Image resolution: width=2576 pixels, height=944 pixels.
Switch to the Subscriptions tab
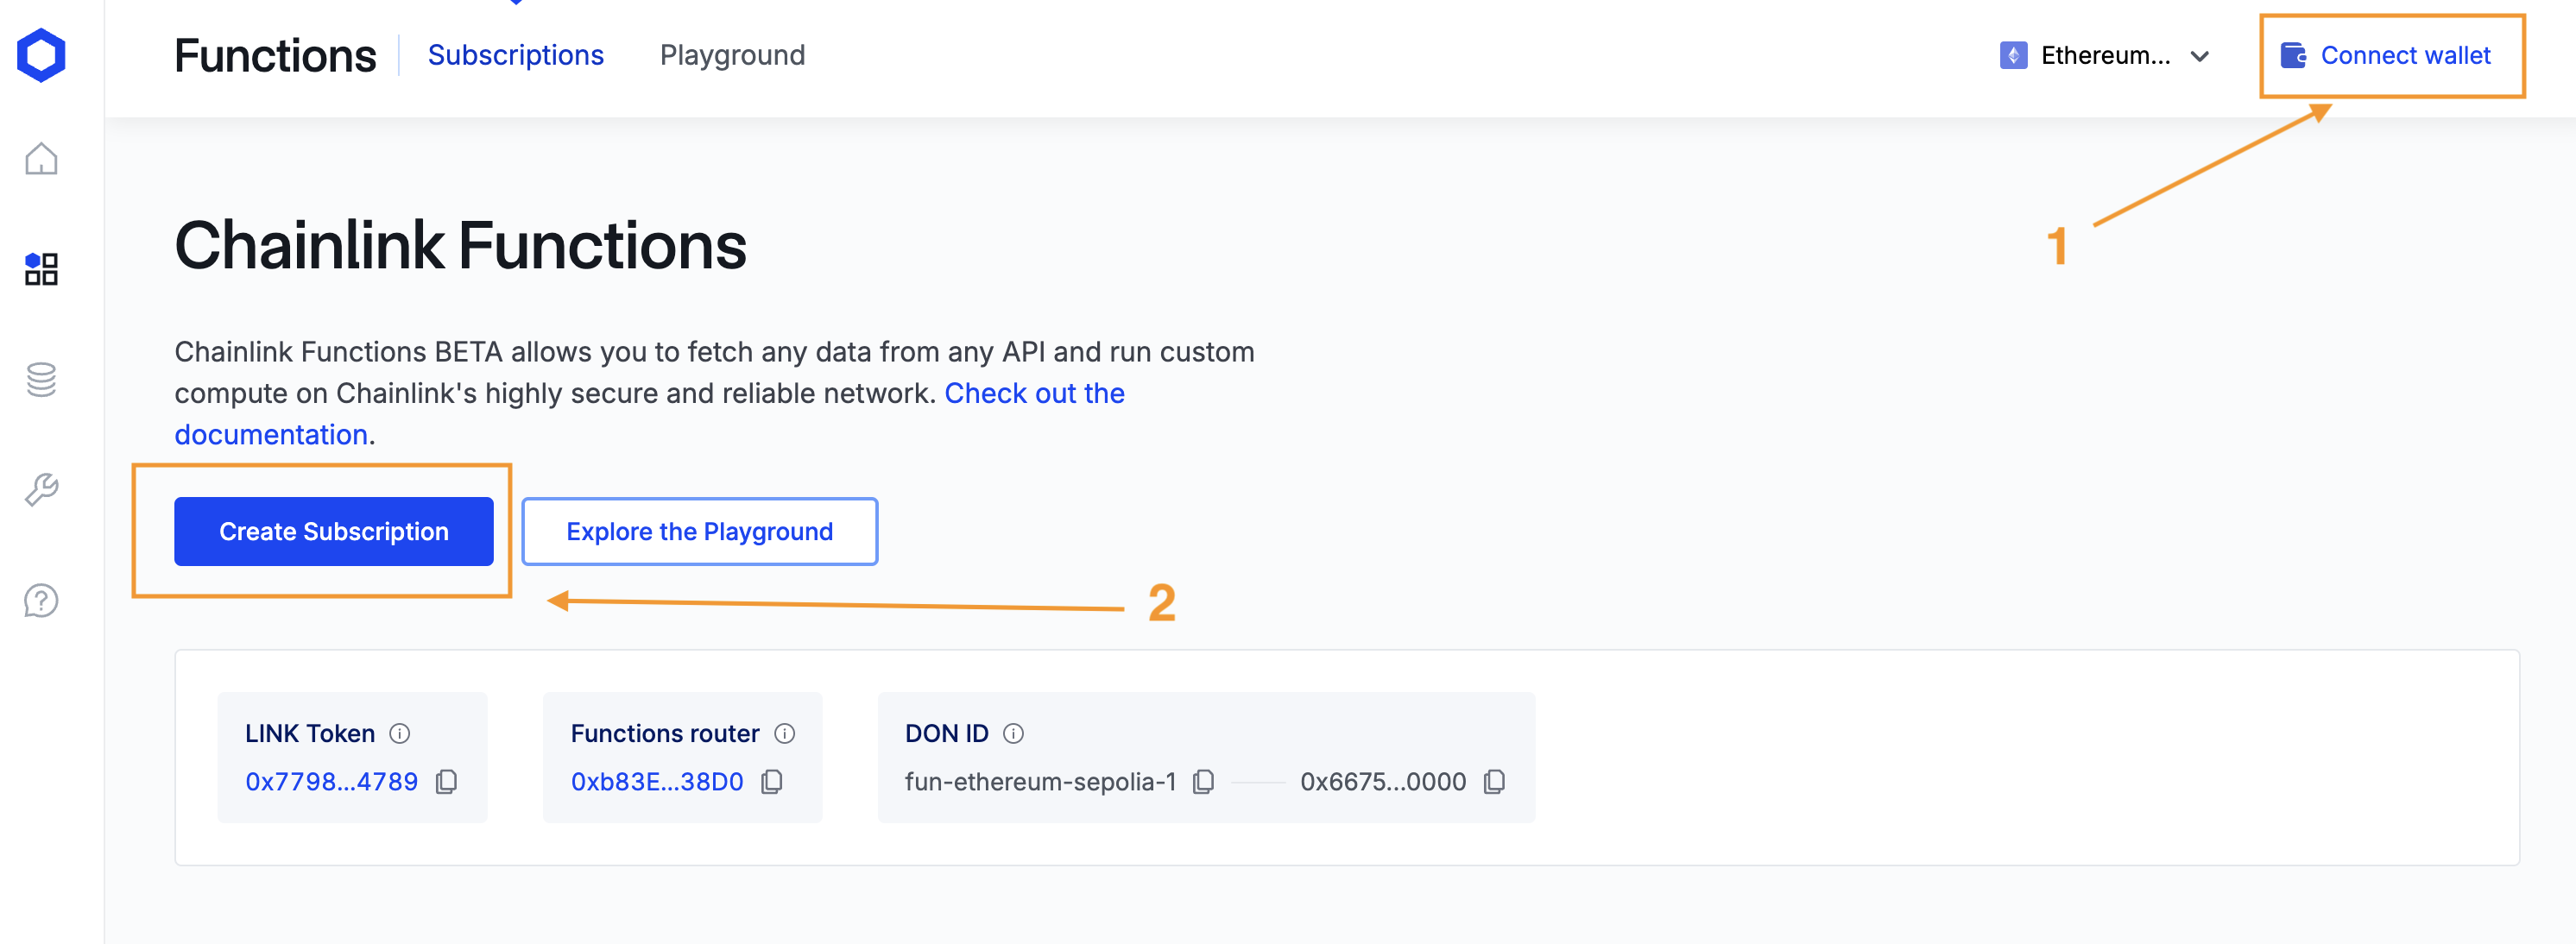pos(515,55)
